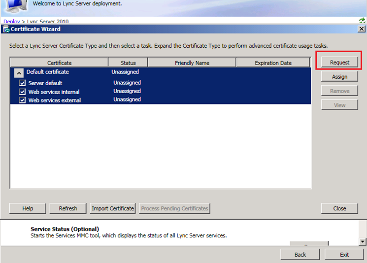This screenshot has width=367, height=263.
Task: Open the Deploy breadcrumb link
Action: (12, 21)
